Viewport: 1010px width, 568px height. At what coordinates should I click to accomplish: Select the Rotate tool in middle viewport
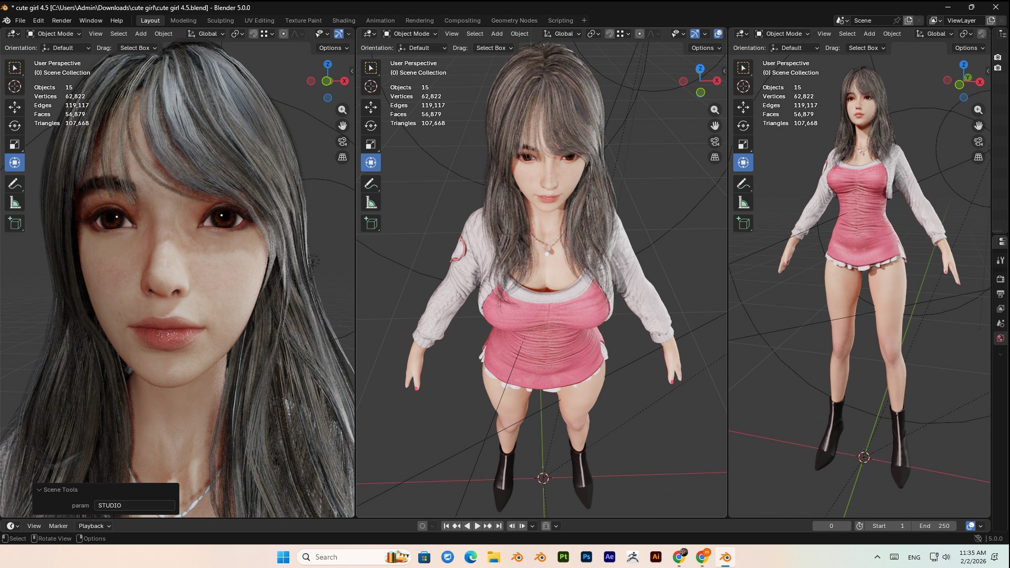[371, 126]
